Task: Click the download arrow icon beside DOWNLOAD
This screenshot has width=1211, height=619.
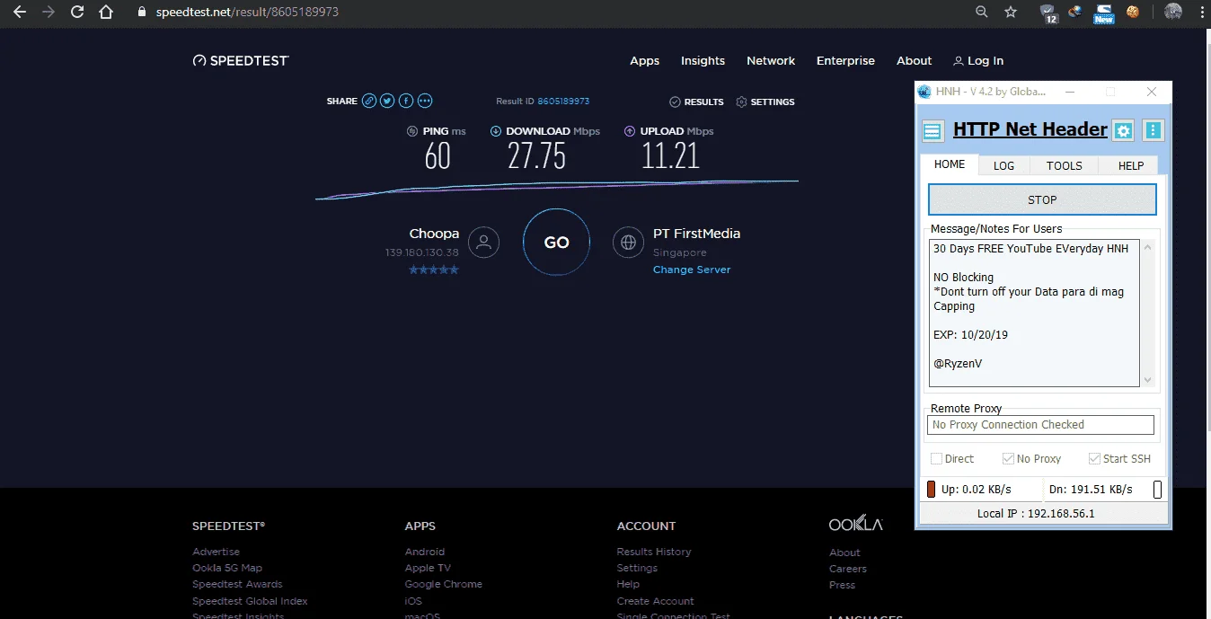Action: click(496, 131)
